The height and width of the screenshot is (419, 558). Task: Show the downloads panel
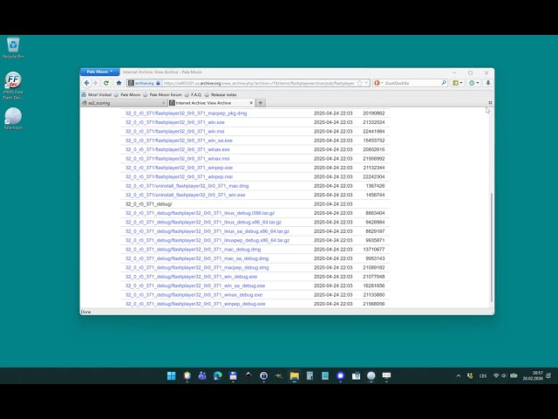(488, 83)
